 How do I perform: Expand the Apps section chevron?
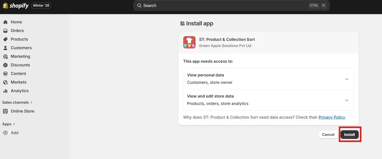click(14, 124)
